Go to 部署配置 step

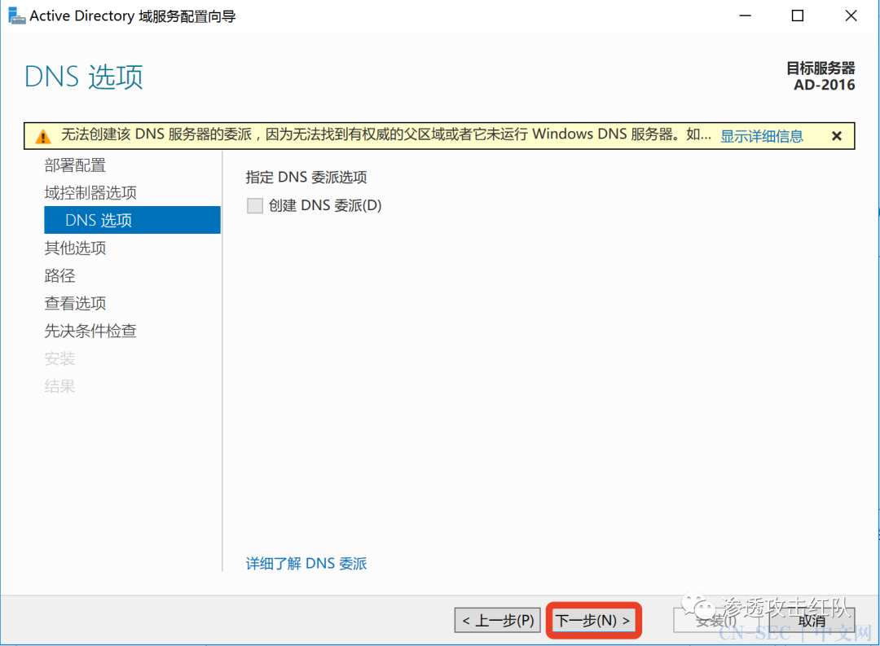75,165
